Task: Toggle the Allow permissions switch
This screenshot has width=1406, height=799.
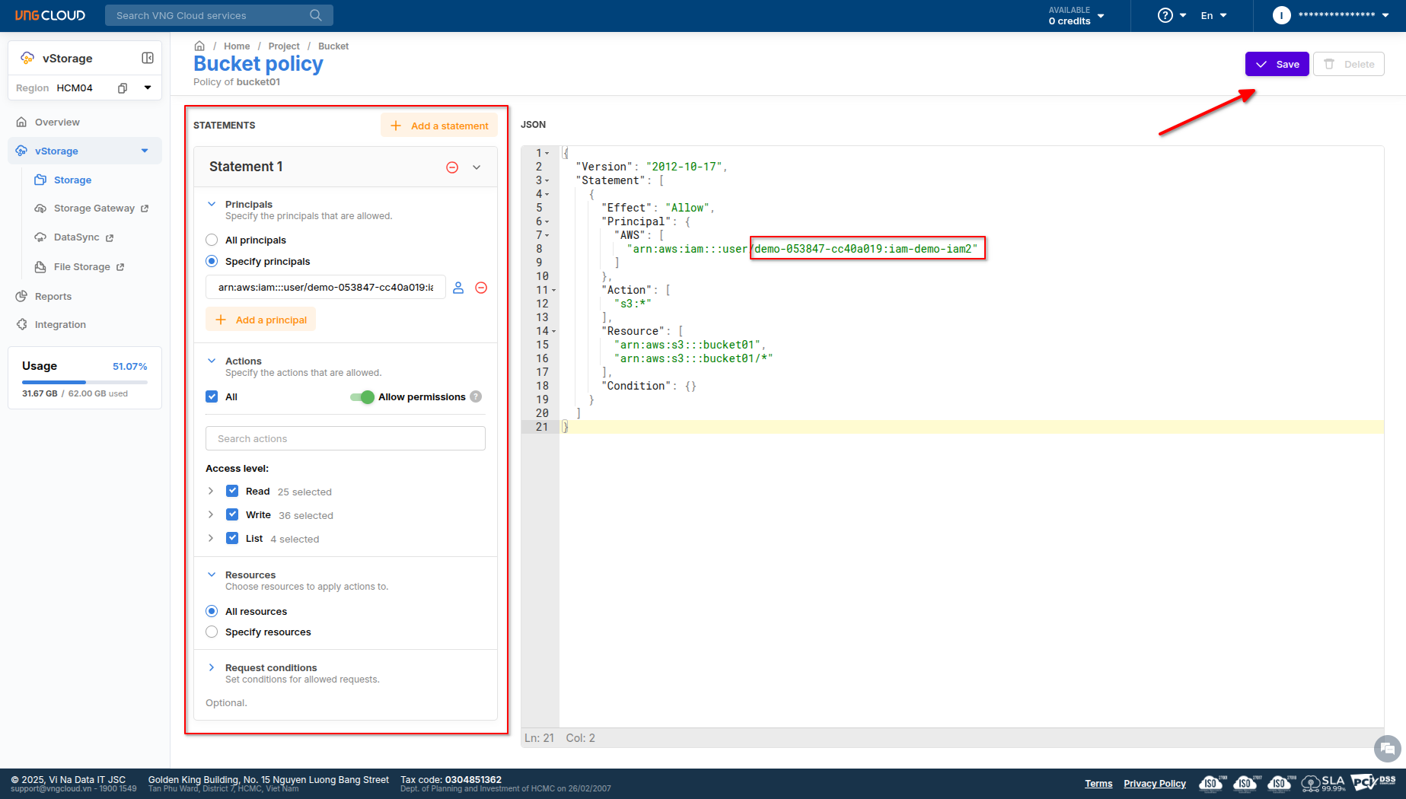Action: pos(362,397)
